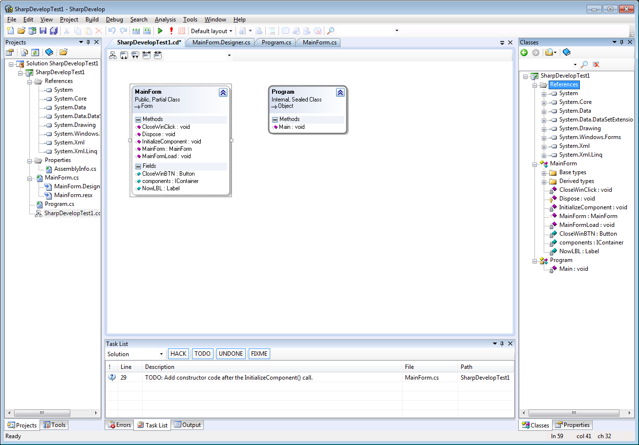Select TODO task row for MainForm.cs line 29
The image size is (639, 445).
(x=310, y=378)
